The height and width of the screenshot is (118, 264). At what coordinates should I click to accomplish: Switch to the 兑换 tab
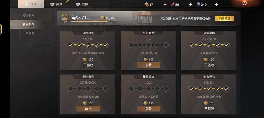coord(82,4)
